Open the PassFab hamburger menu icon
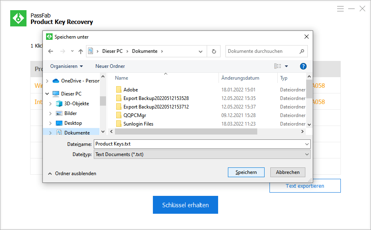Screen dimensions: 371x230 tap(340, 9)
